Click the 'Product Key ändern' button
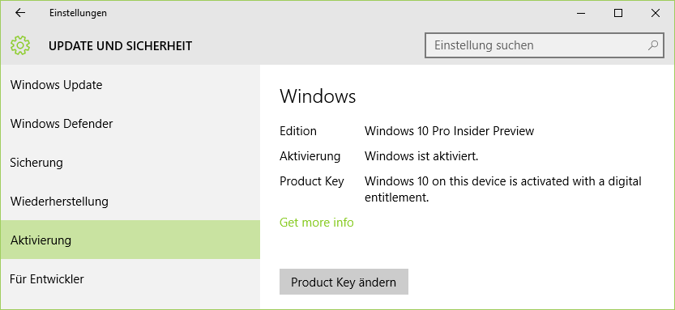 (x=344, y=282)
